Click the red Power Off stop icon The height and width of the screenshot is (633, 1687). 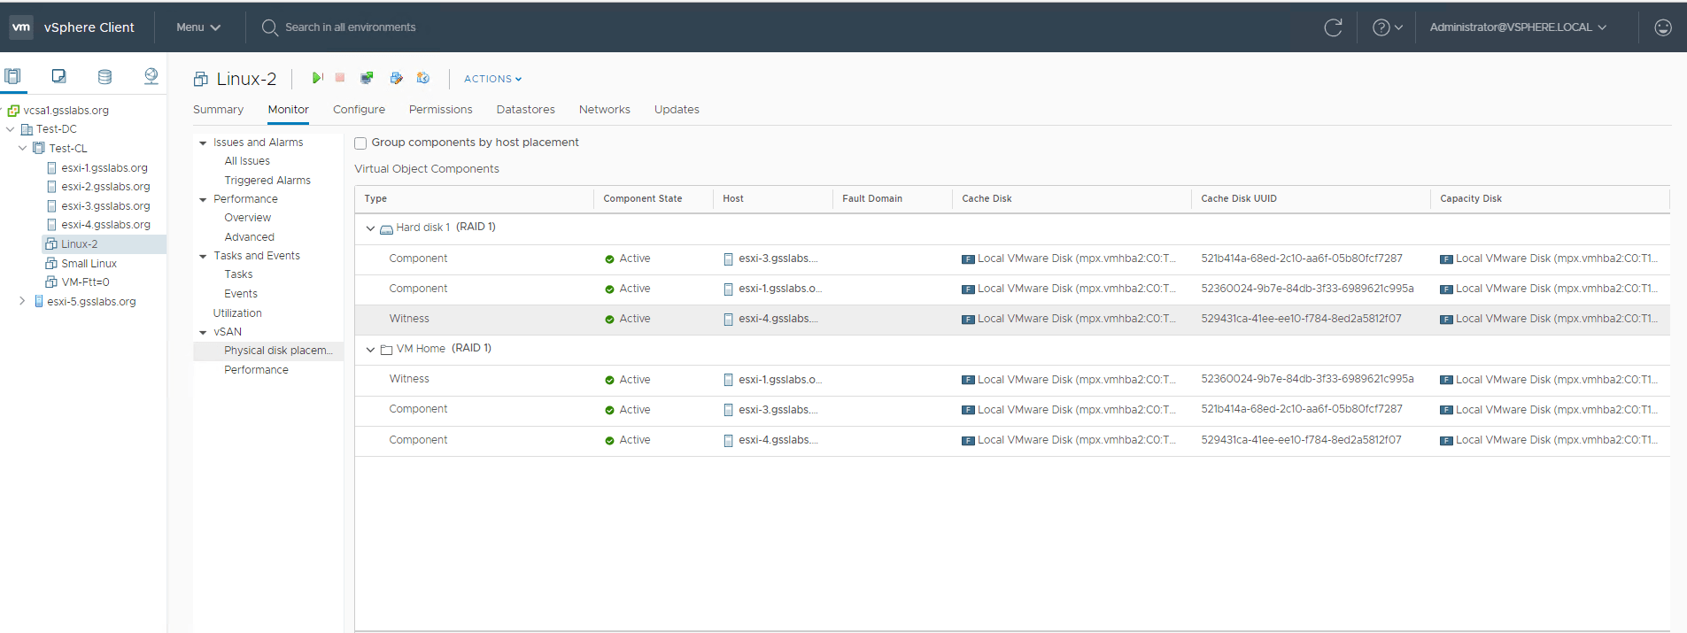(x=340, y=78)
